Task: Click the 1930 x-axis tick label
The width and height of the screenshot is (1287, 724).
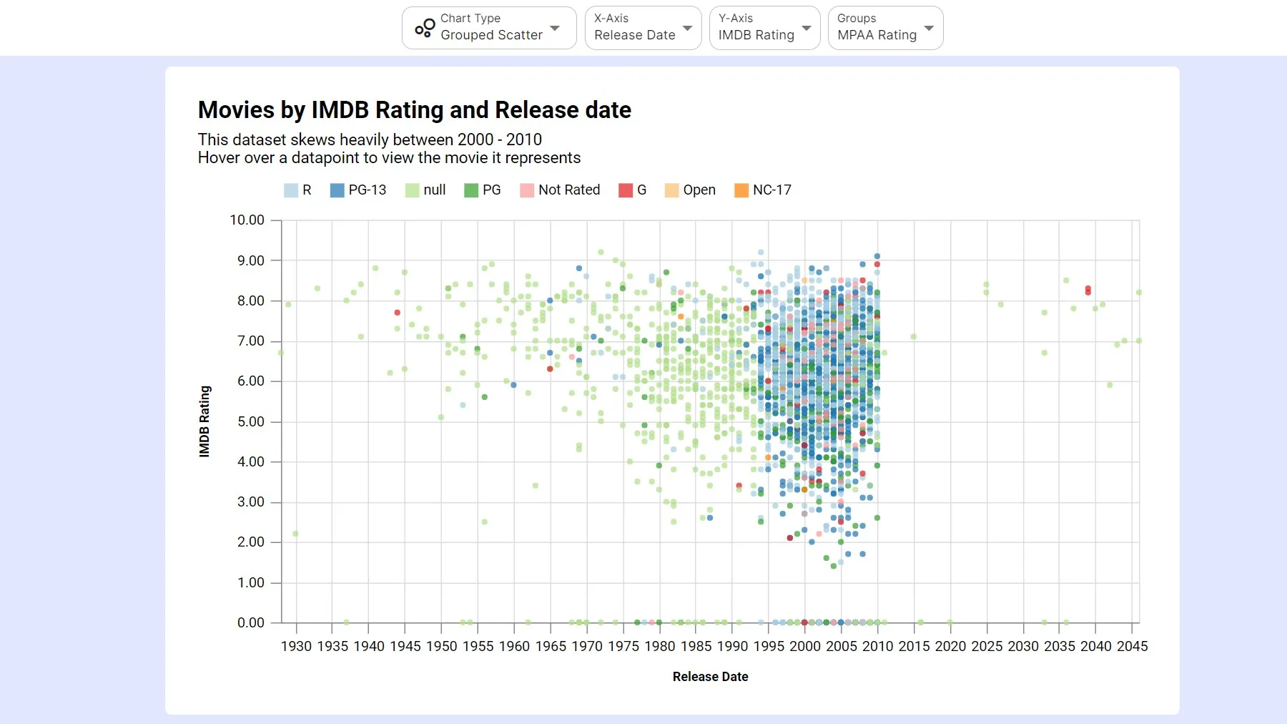Action: pos(296,646)
